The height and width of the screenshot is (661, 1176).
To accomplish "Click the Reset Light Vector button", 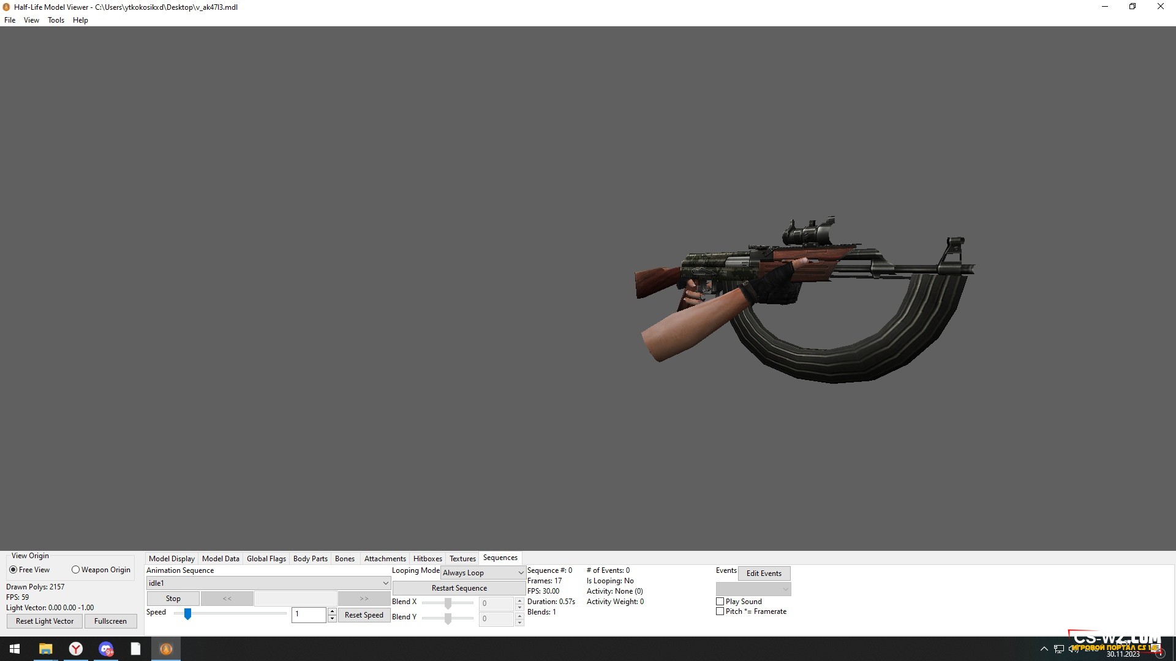I will point(45,621).
